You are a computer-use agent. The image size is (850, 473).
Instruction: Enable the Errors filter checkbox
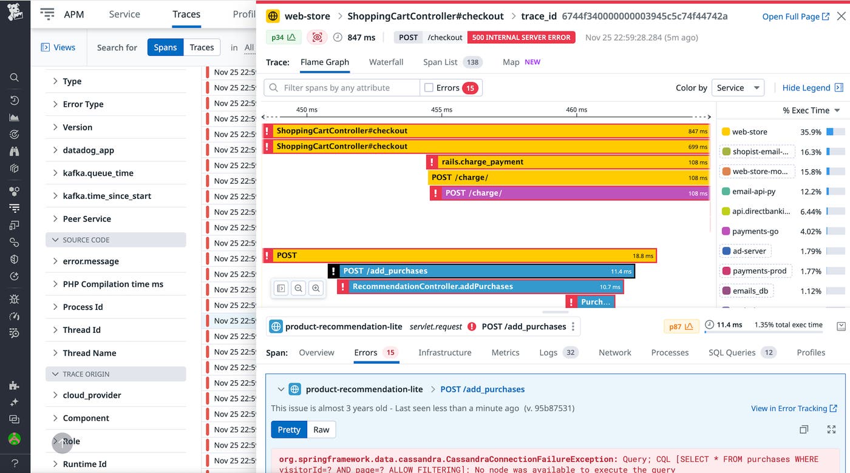429,88
